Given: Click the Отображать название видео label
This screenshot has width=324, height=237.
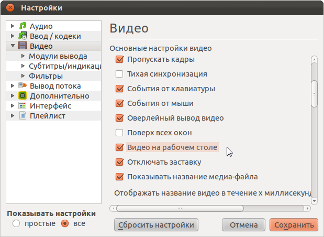Looking at the screenshot, I should pos(213,193).
